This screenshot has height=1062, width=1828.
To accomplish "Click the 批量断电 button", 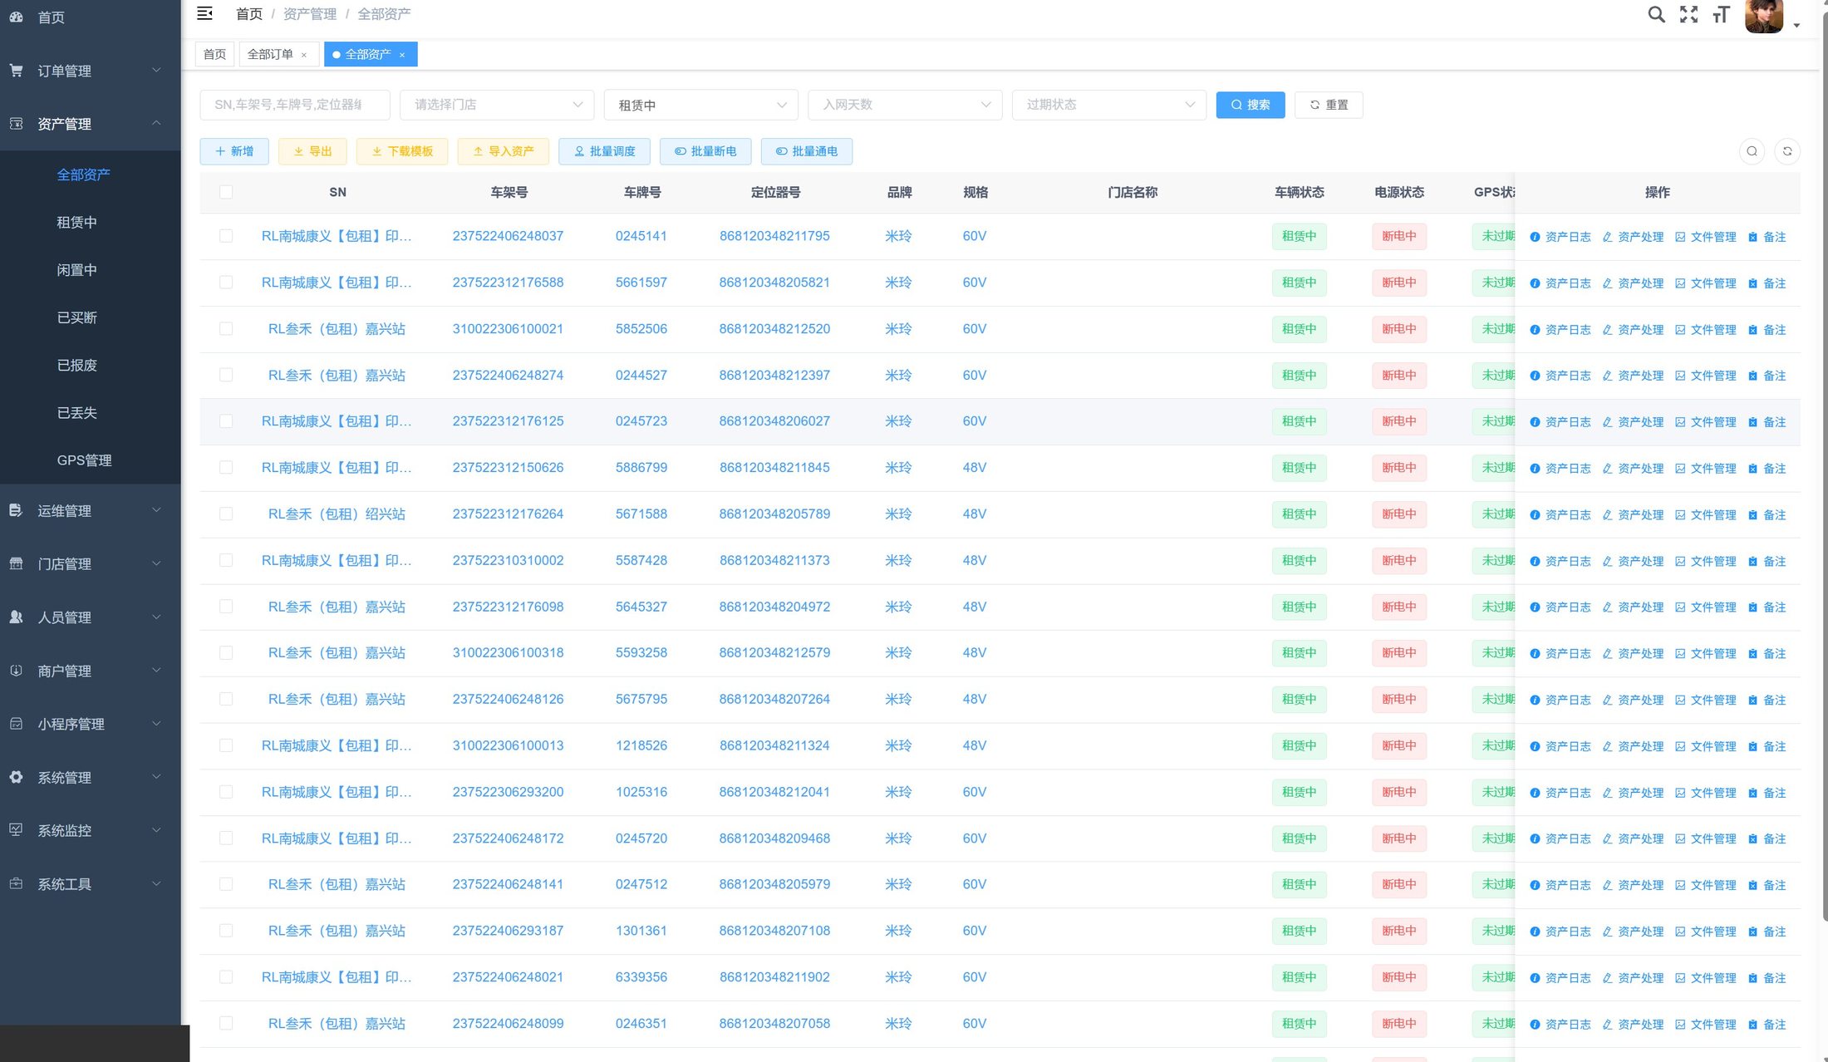I will pos(705,151).
